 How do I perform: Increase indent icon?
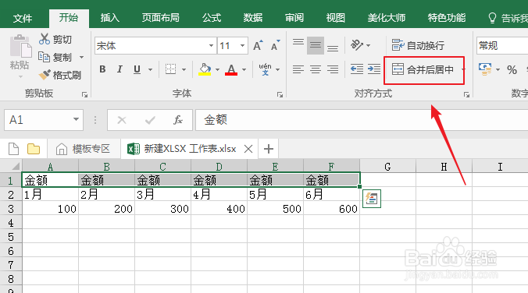coord(374,69)
